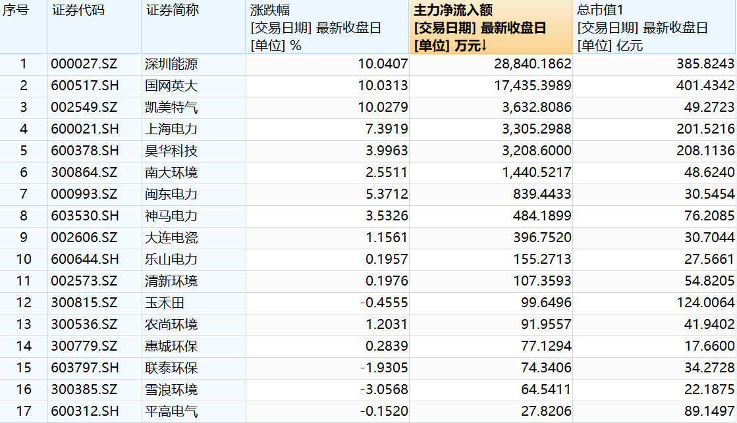Image resolution: width=737 pixels, height=423 pixels.
Task: Select stock name 玉禾田
Action: pos(165,303)
